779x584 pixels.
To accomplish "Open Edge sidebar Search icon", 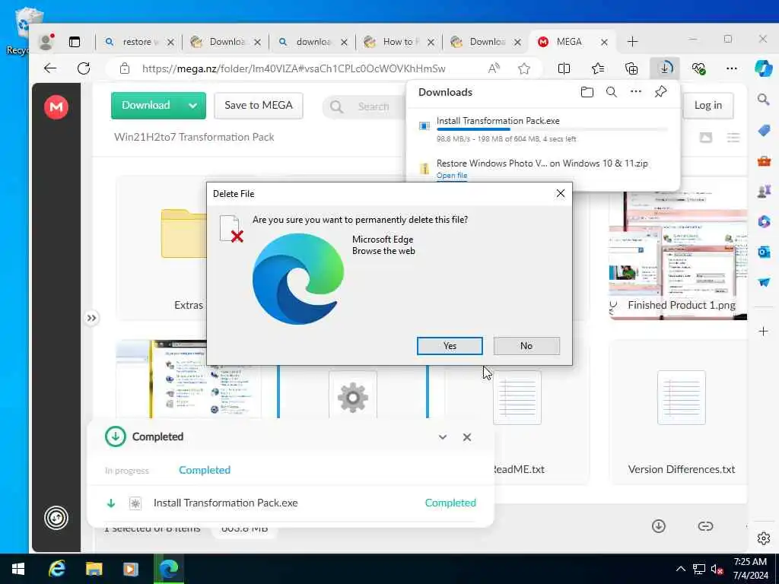I will 764,100.
